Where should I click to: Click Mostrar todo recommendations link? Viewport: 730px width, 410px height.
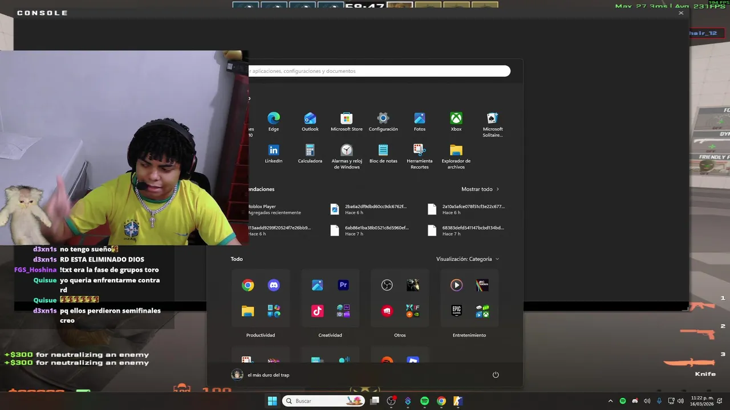pyautogui.click(x=480, y=189)
